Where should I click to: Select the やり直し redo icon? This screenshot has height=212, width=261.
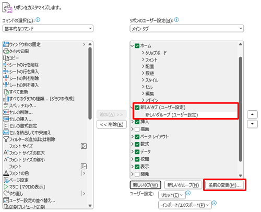[6, 194]
